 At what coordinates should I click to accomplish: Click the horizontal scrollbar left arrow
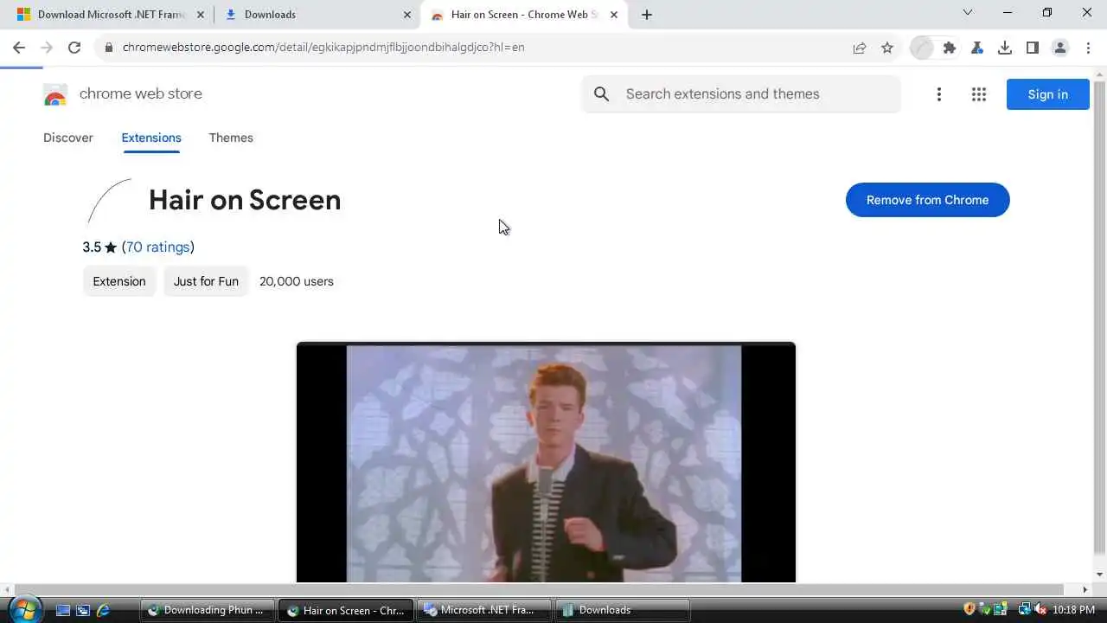pos(7,589)
